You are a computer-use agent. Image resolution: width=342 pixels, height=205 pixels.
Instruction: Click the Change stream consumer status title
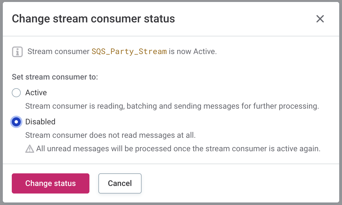pos(93,19)
